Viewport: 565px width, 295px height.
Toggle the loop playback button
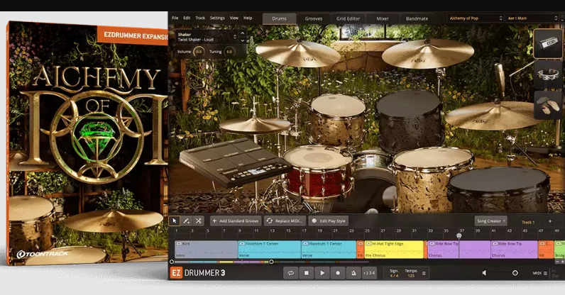pyautogui.click(x=290, y=273)
